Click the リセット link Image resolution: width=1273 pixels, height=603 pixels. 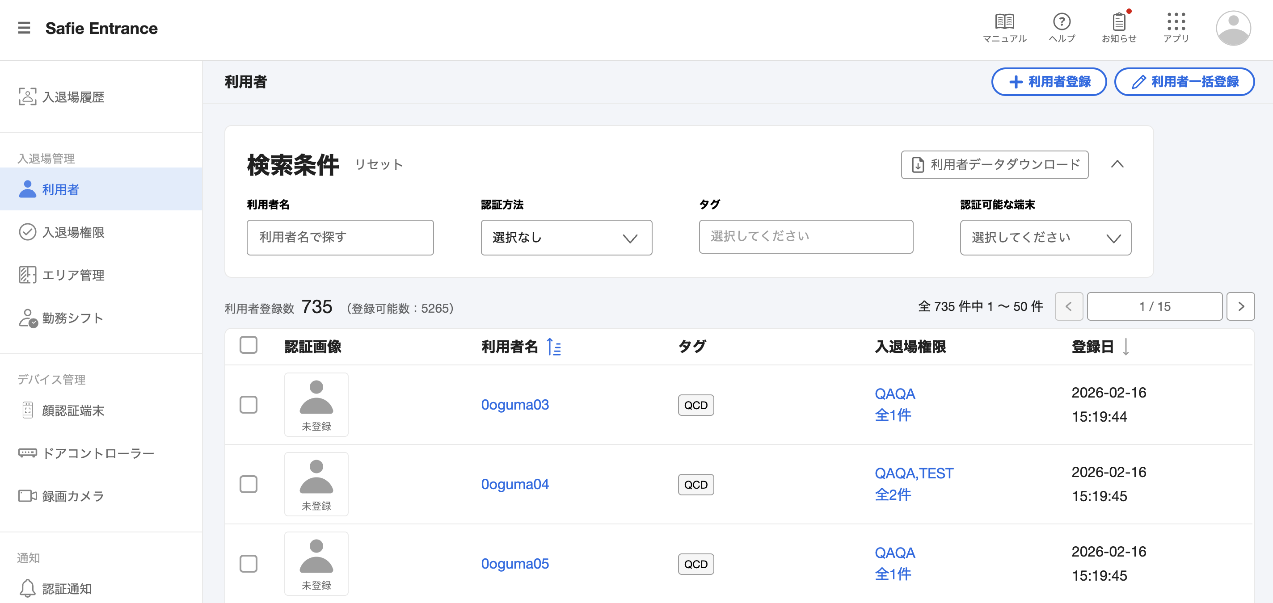[379, 164]
